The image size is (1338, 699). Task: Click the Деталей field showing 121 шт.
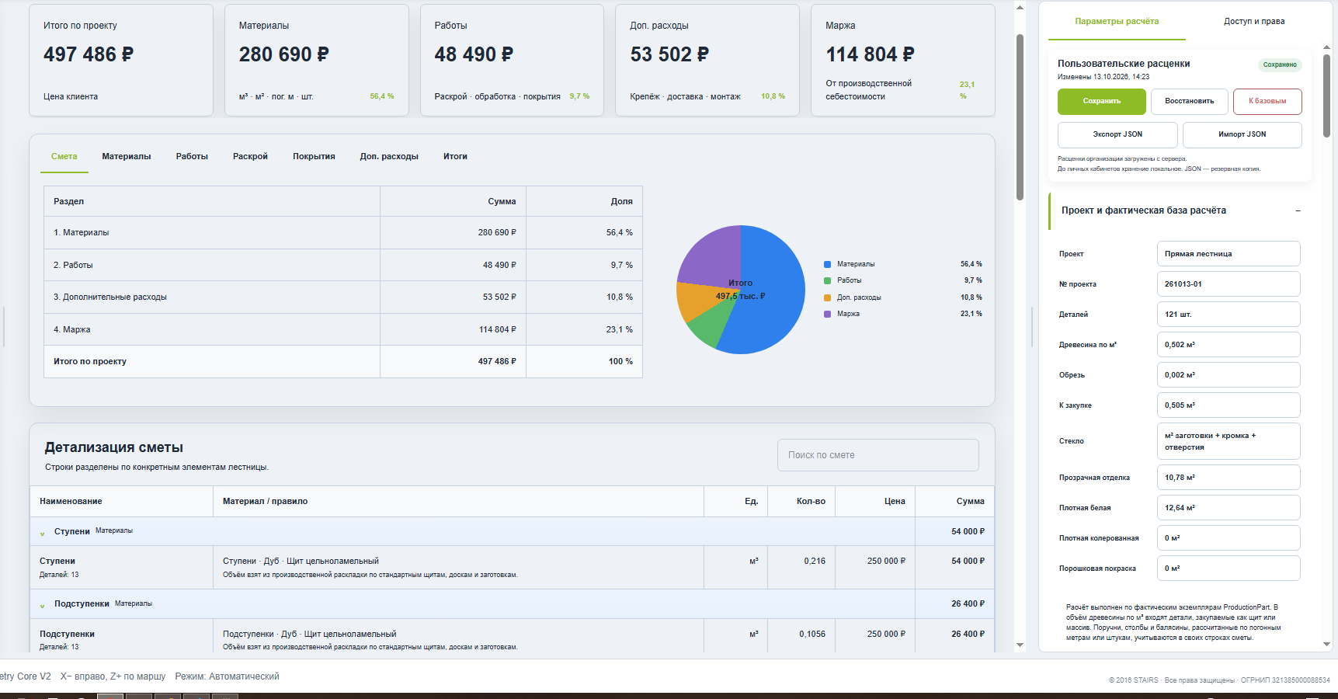[1229, 315]
